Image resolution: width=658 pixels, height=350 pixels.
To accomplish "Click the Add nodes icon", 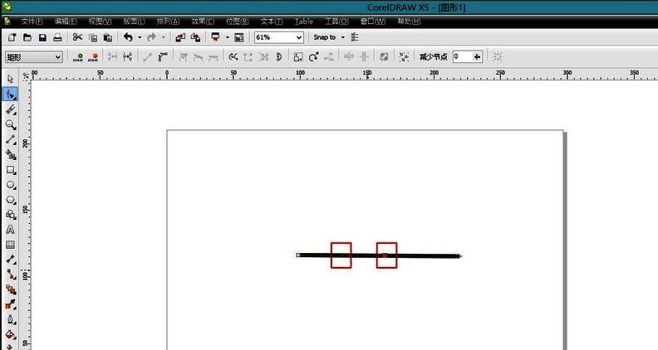I will [x=78, y=56].
